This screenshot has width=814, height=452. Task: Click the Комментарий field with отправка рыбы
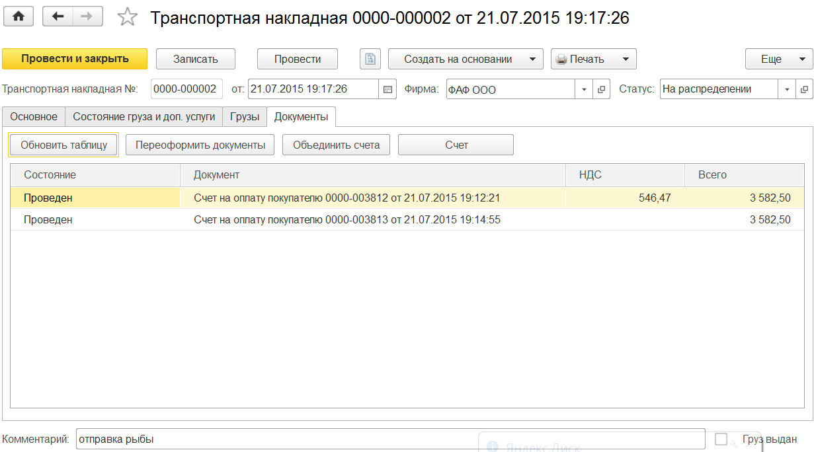(390, 439)
